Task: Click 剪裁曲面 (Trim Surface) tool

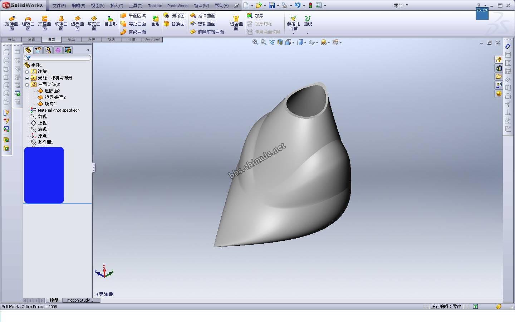Action: 202,24
